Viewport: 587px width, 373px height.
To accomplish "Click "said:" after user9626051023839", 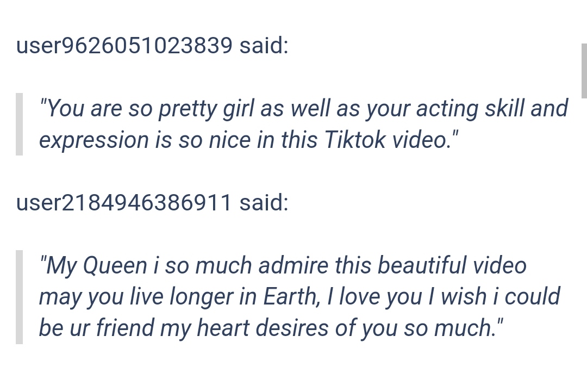I will click(264, 45).
